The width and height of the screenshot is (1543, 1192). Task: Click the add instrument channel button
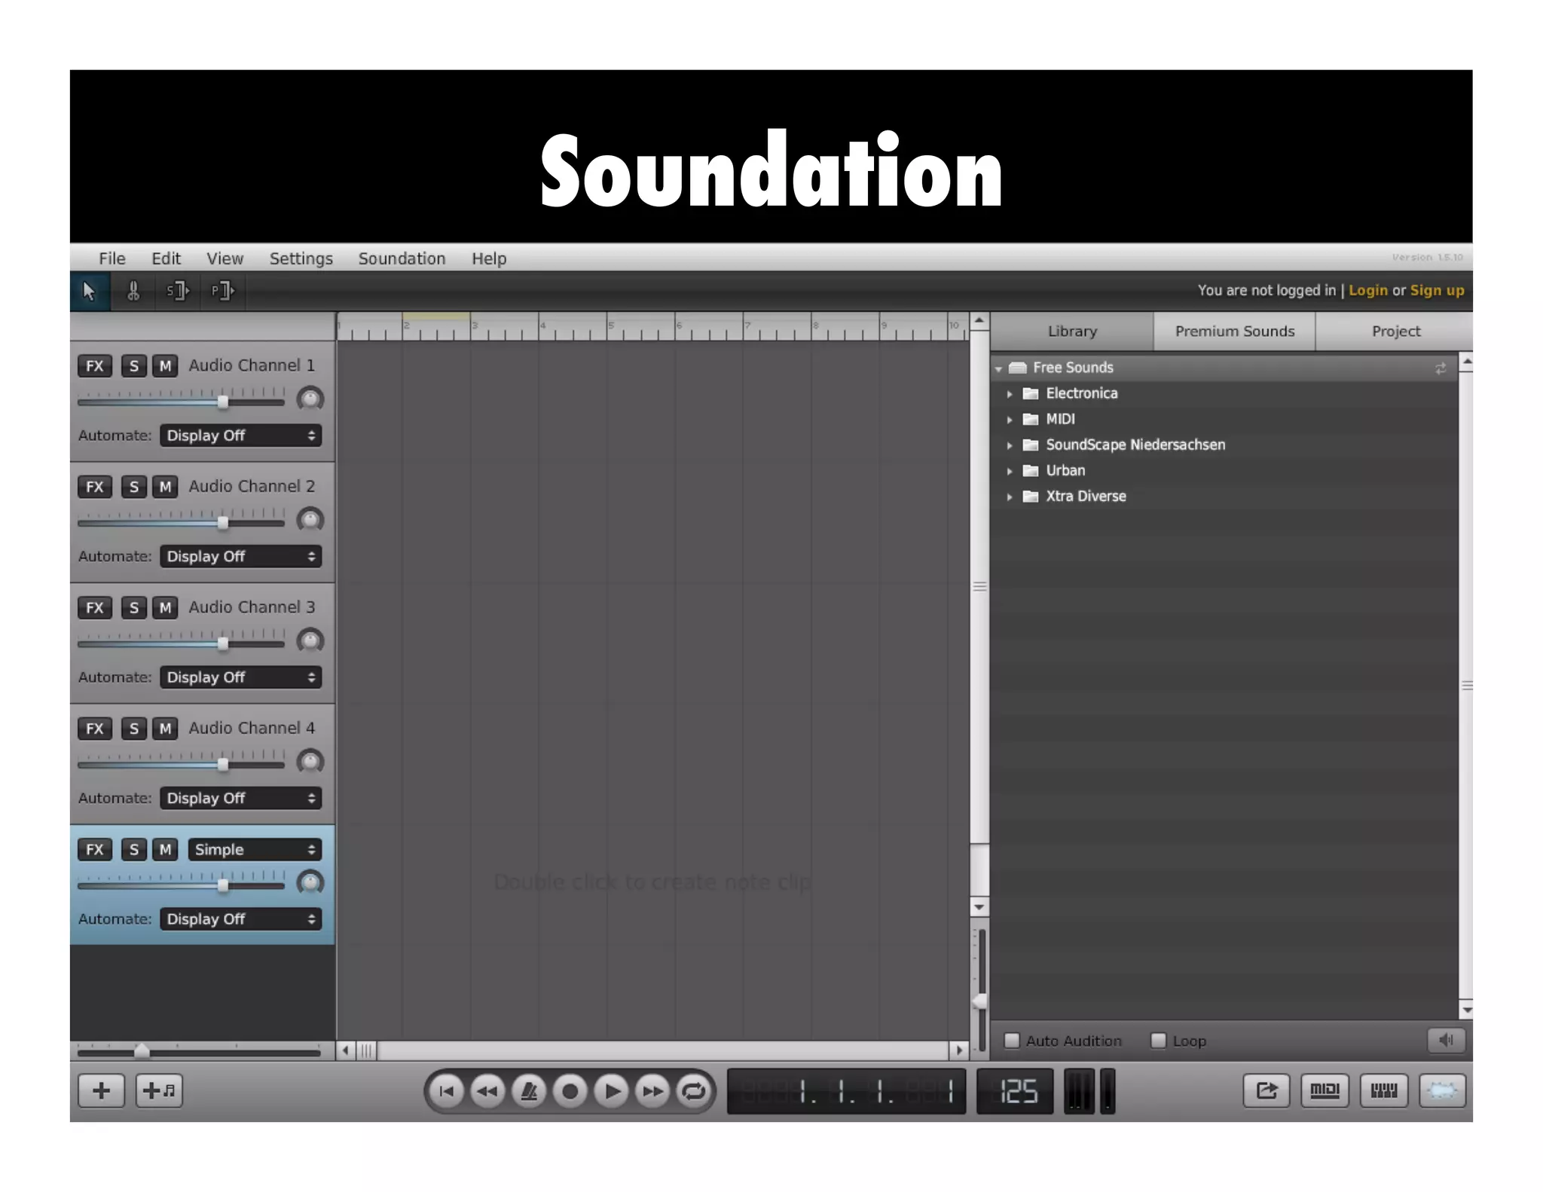pos(159,1090)
